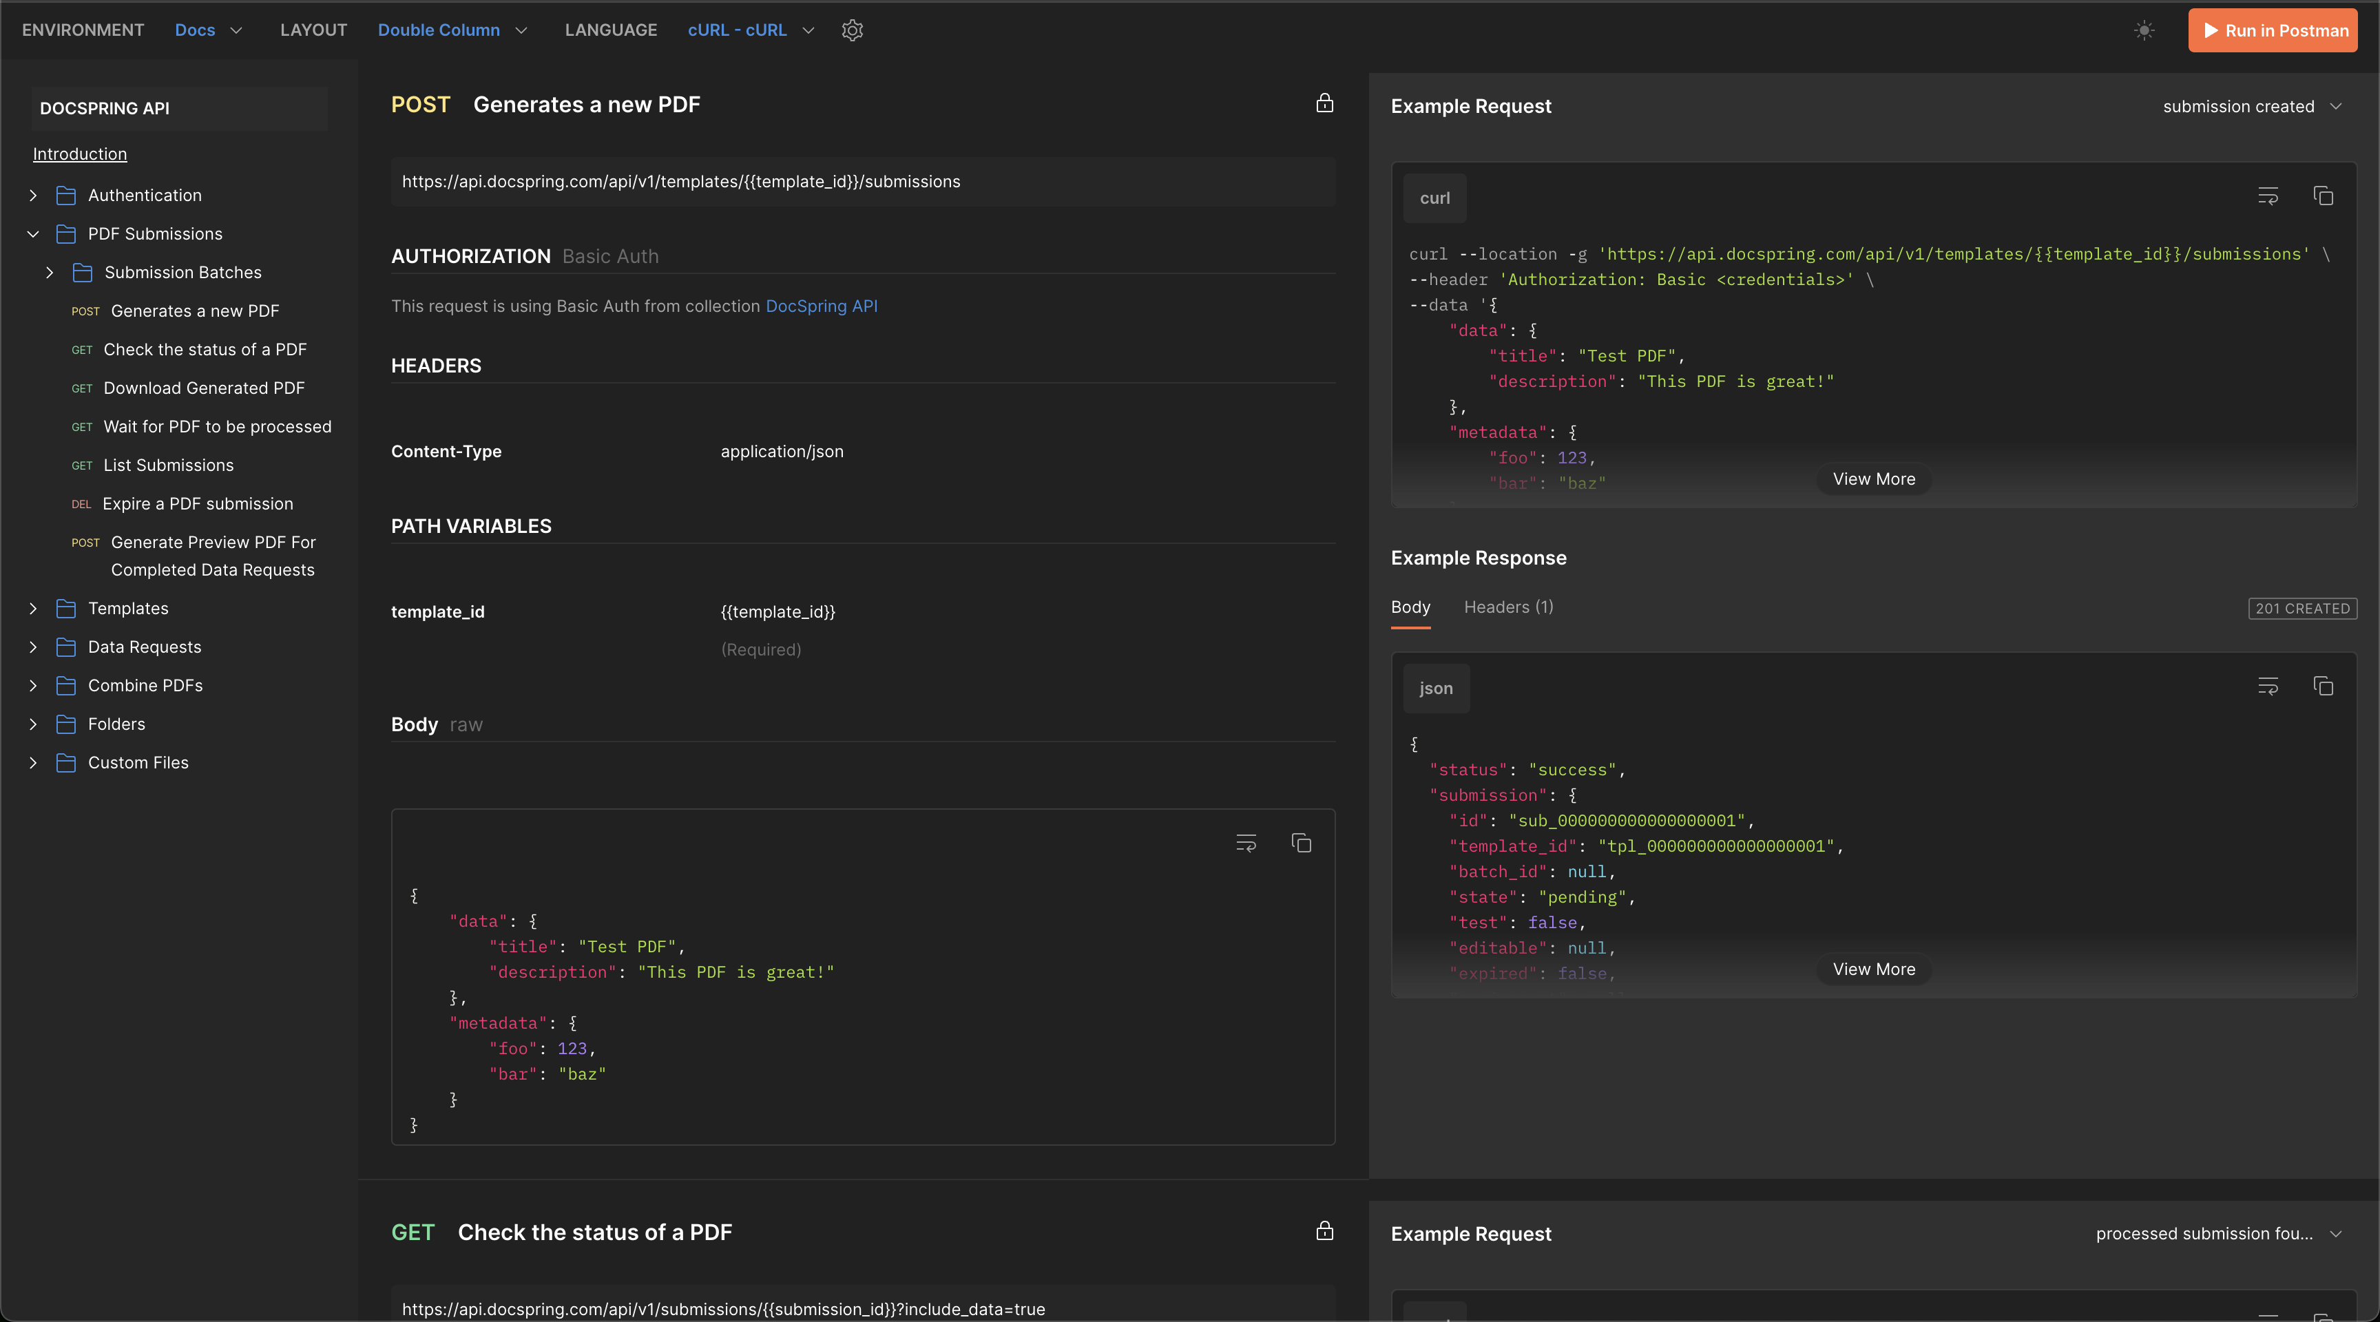Click the Data Requests folder icon
Viewport: 2380px width, 1322px height.
(65, 648)
